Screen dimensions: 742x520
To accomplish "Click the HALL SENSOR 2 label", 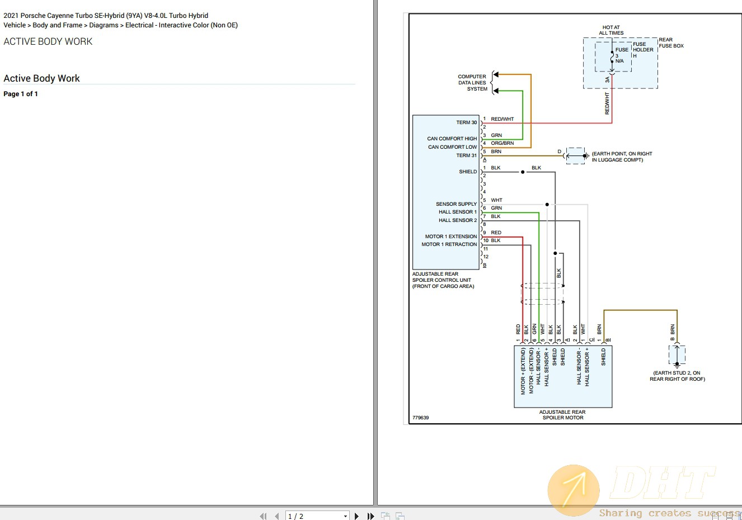I will [x=458, y=220].
